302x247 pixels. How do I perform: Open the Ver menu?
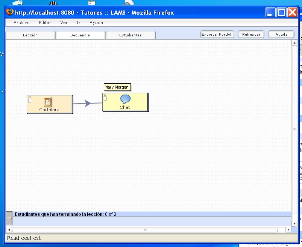point(64,23)
